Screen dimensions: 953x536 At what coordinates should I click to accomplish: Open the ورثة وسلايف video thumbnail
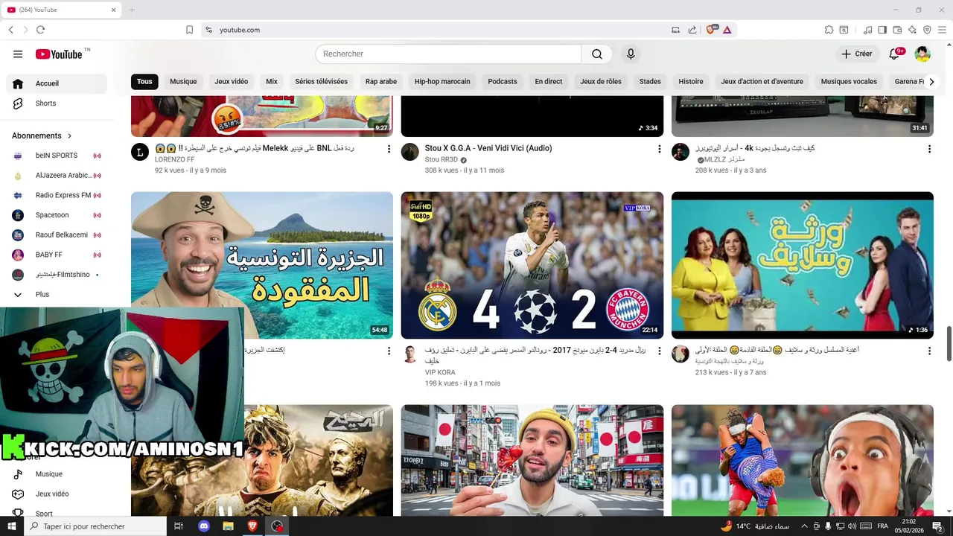(x=803, y=265)
